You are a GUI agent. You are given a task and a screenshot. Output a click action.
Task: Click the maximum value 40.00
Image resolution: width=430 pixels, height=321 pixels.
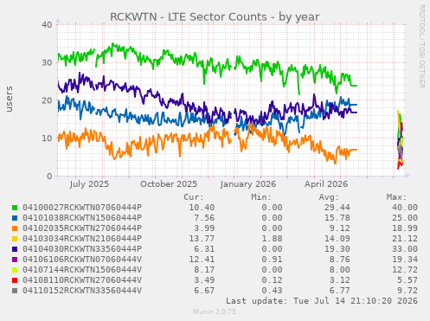405,208
